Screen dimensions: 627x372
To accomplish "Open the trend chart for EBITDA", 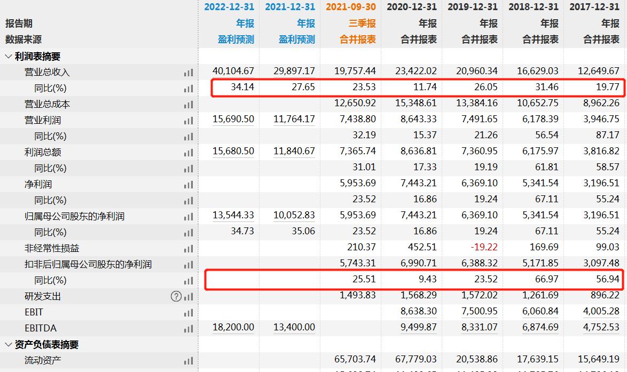I will (188, 328).
